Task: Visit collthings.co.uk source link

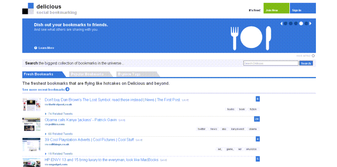Action: click(x=59, y=144)
